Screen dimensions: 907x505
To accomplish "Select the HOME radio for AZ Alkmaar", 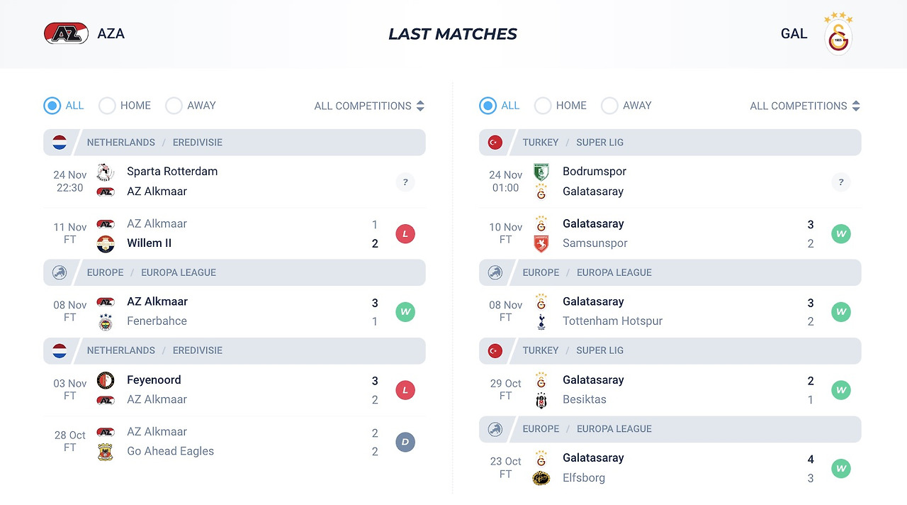I will click(x=107, y=106).
